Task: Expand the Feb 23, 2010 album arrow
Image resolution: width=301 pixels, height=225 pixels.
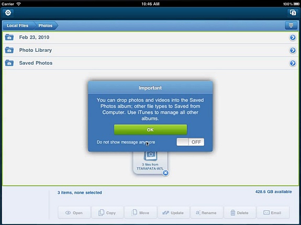Action: click(293, 38)
